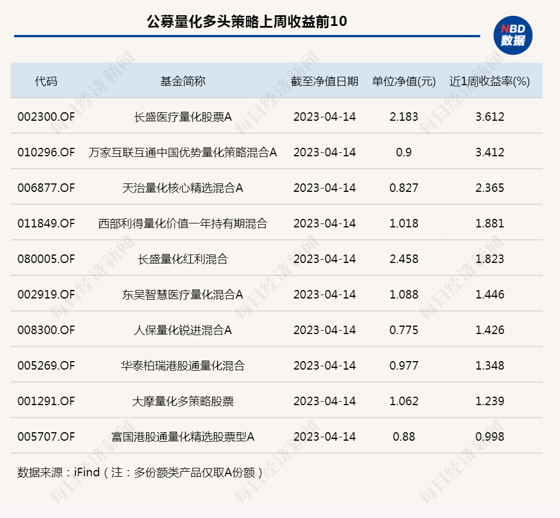Click the 3.612 return value

click(x=489, y=117)
